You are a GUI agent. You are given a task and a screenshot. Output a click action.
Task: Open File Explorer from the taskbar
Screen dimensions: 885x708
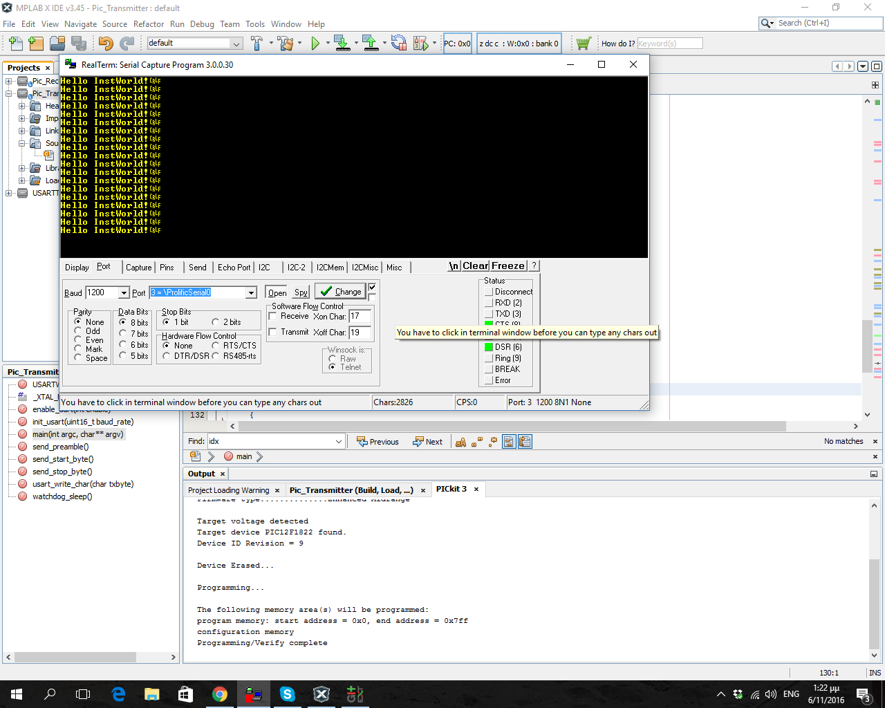coord(152,694)
